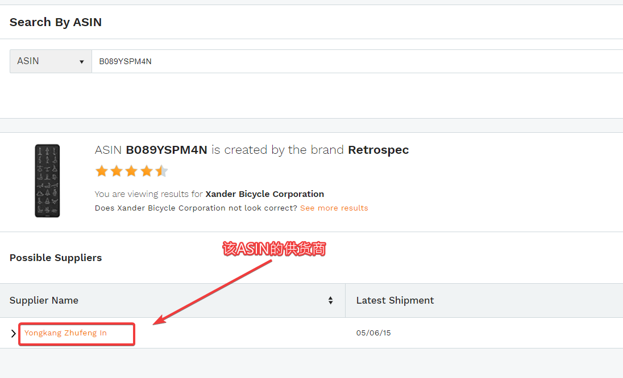Sort using the Supplier Name sort arrows
Screen dimensions: 623x378
tap(330, 300)
